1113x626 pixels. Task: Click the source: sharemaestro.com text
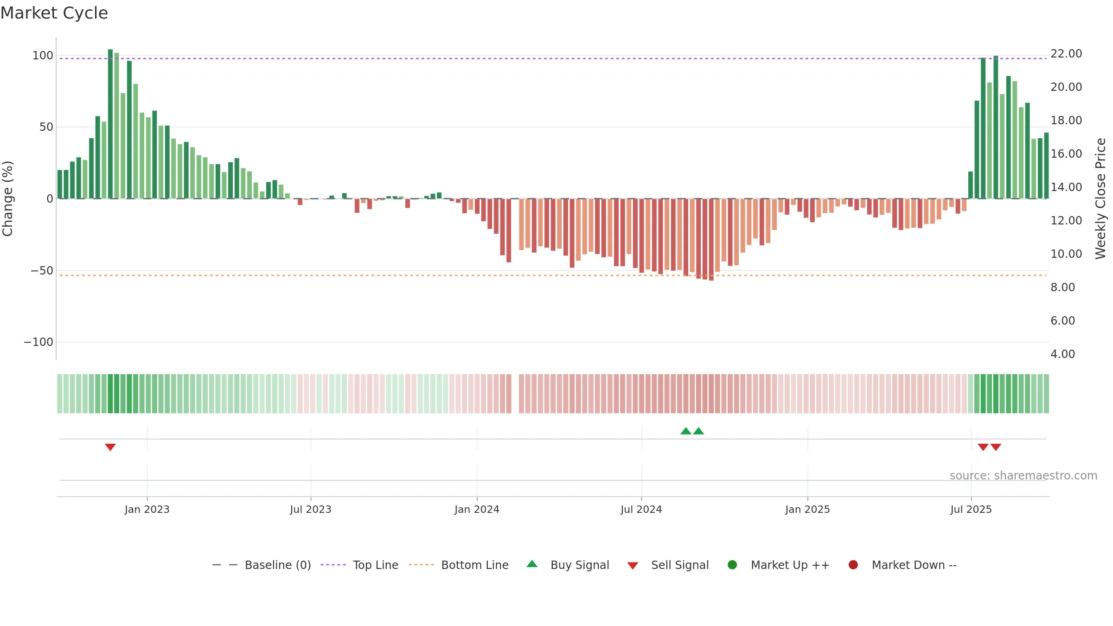click(1023, 476)
